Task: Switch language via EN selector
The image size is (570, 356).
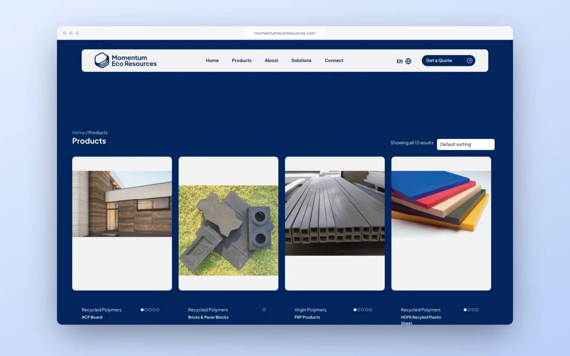Action: click(x=400, y=61)
